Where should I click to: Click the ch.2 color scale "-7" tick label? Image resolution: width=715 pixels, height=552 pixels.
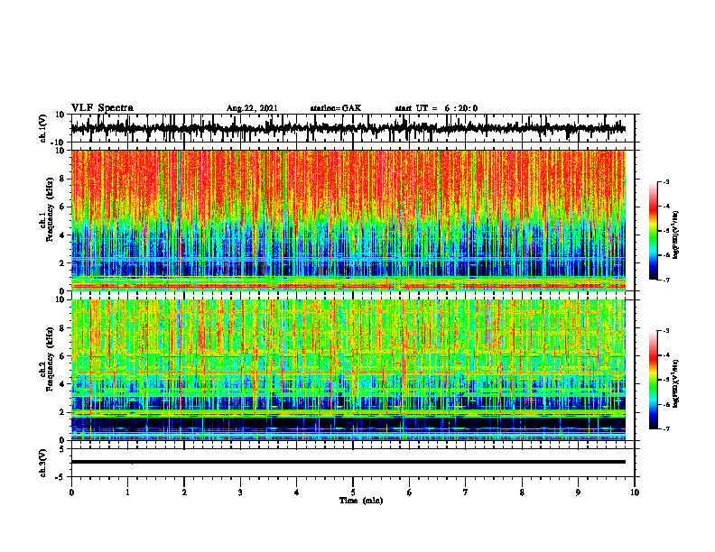point(666,429)
